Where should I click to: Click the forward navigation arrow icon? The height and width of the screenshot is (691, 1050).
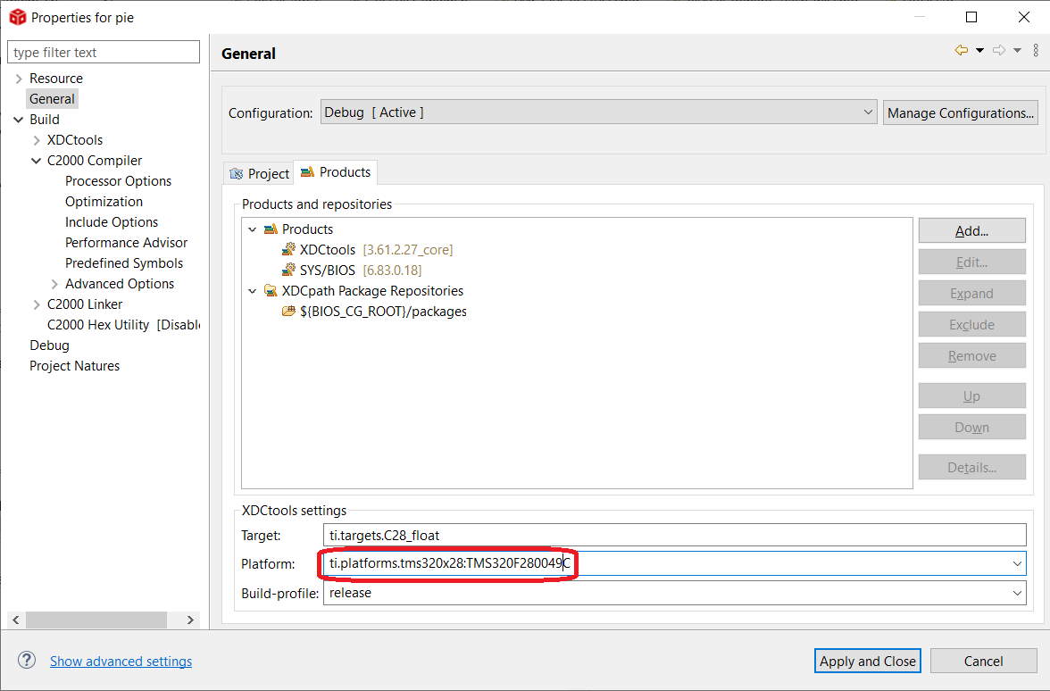click(x=999, y=50)
